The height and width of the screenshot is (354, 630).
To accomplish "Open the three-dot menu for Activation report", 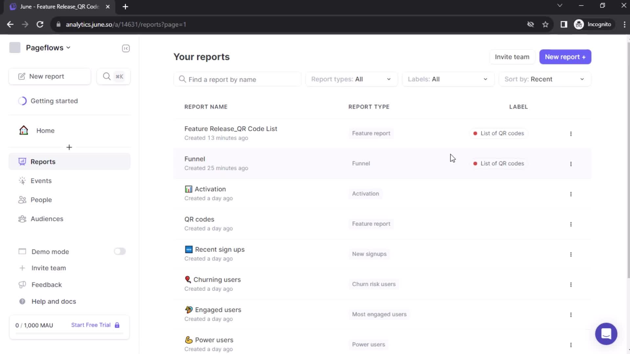I will [x=571, y=194].
